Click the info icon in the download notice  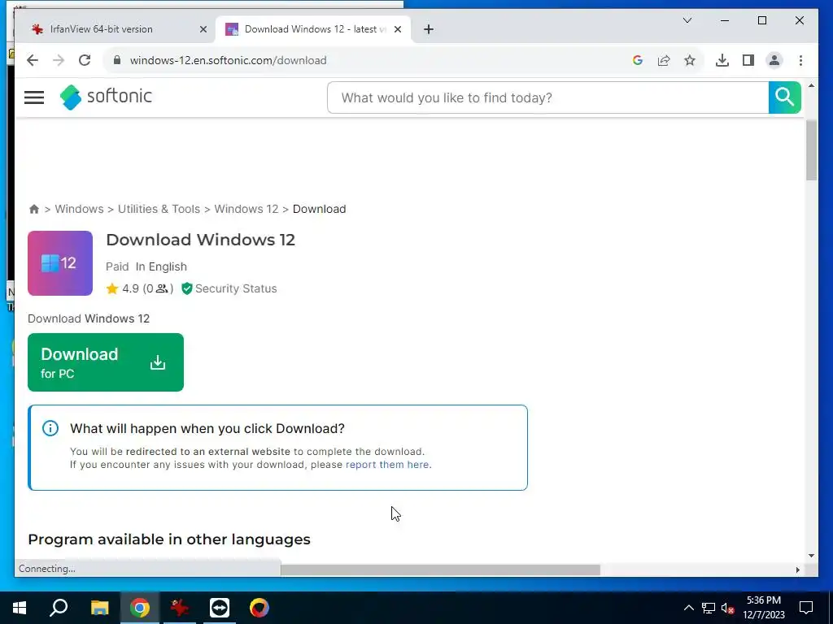(50, 428)
